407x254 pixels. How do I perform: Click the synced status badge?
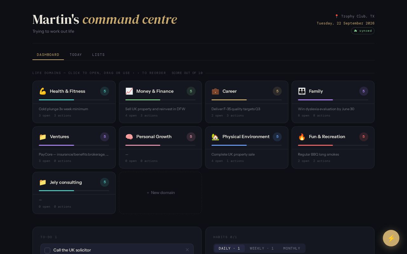tap(363, 31)
